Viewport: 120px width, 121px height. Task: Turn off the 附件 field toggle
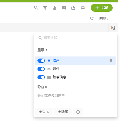click(x=41, y=69)
